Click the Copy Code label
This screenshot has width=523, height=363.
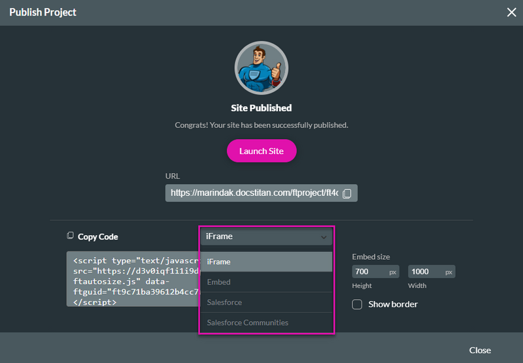97,237
